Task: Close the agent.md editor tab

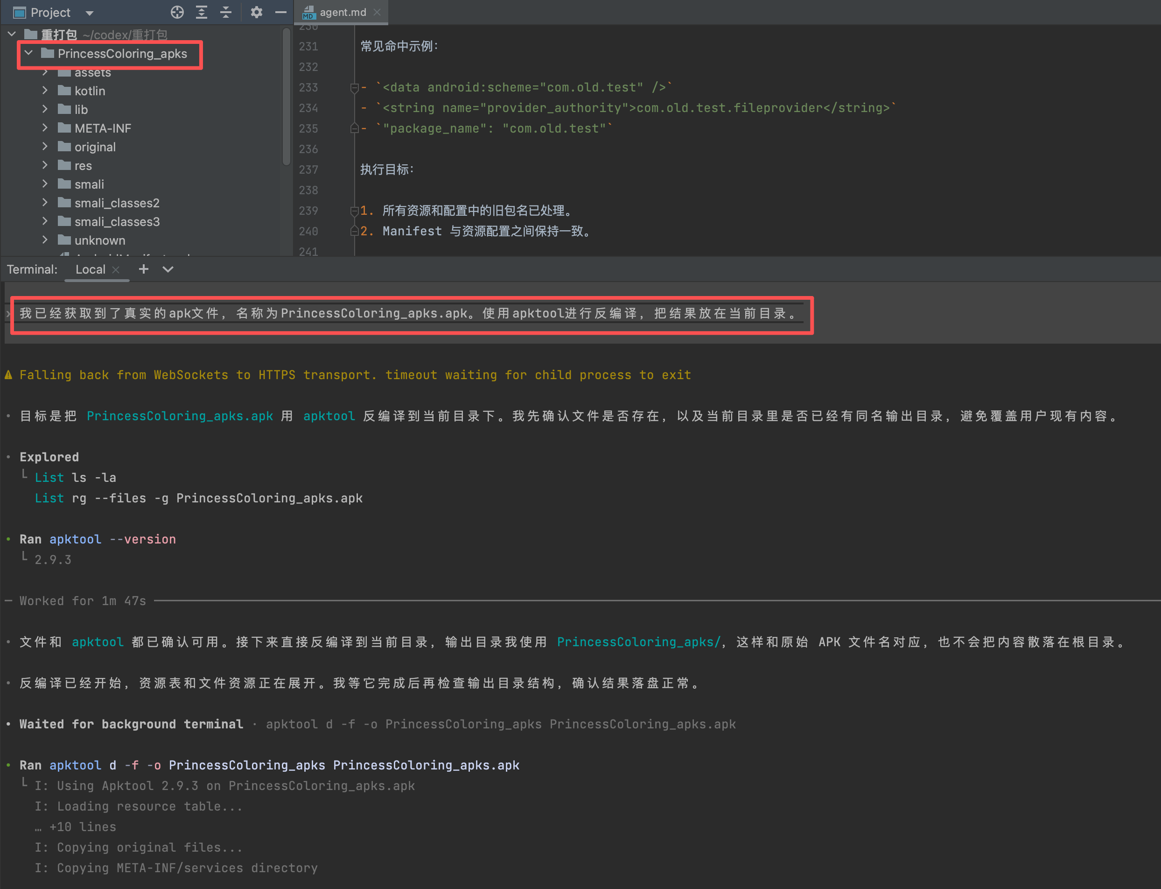Action: click(377, 12)
